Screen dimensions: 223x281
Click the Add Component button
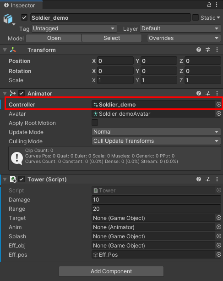[x=111, y=271]
